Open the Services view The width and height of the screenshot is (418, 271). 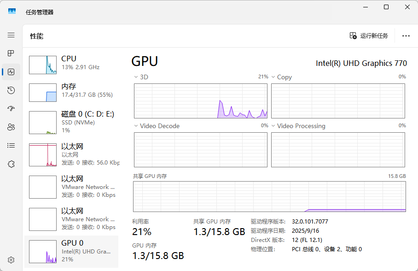[x=11, y=164]
